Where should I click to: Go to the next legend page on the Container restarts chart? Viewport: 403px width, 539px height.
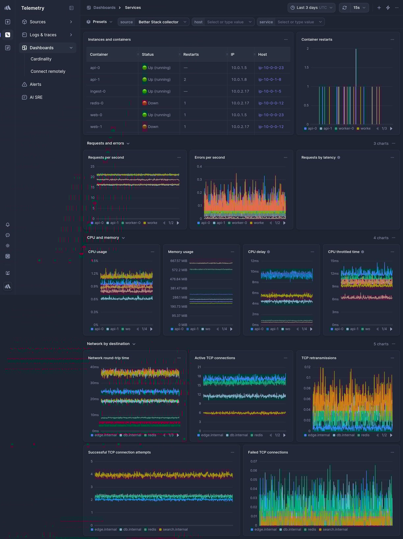click(x=391, y=128)
